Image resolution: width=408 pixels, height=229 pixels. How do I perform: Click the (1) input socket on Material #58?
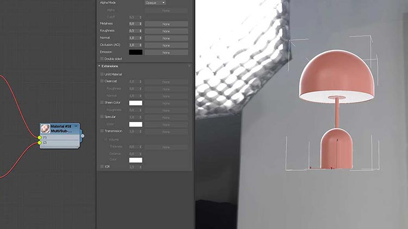(40, 138)
